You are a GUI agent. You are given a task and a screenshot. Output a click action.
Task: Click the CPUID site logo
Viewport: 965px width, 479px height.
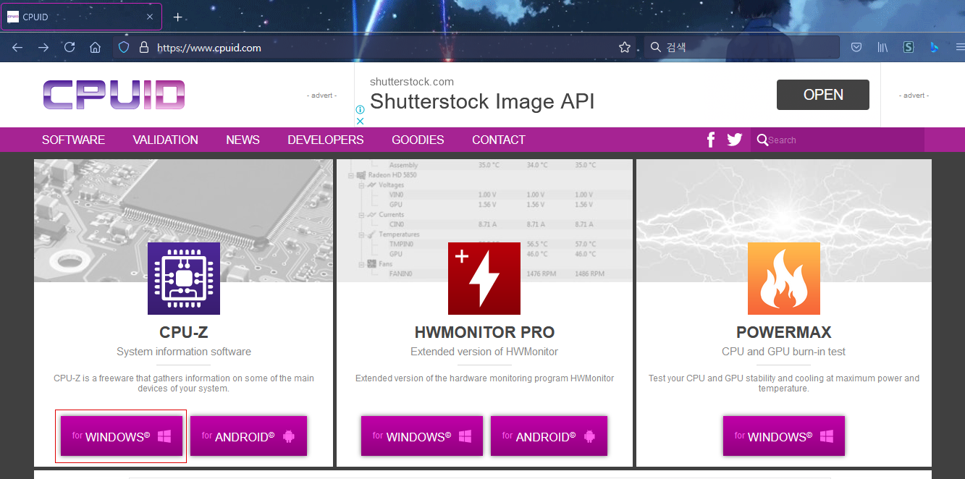click(x=114, y=95)
